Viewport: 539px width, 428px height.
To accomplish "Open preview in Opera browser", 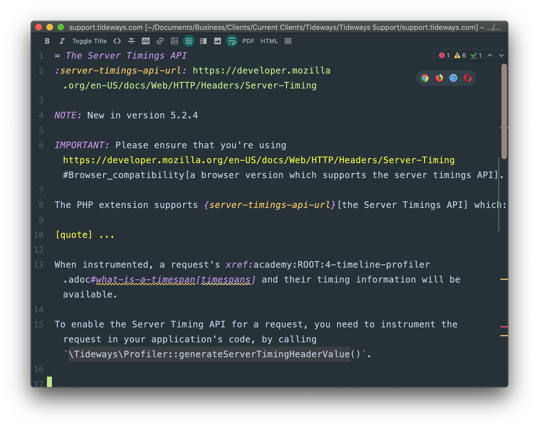I will click(x=468, y=78).
